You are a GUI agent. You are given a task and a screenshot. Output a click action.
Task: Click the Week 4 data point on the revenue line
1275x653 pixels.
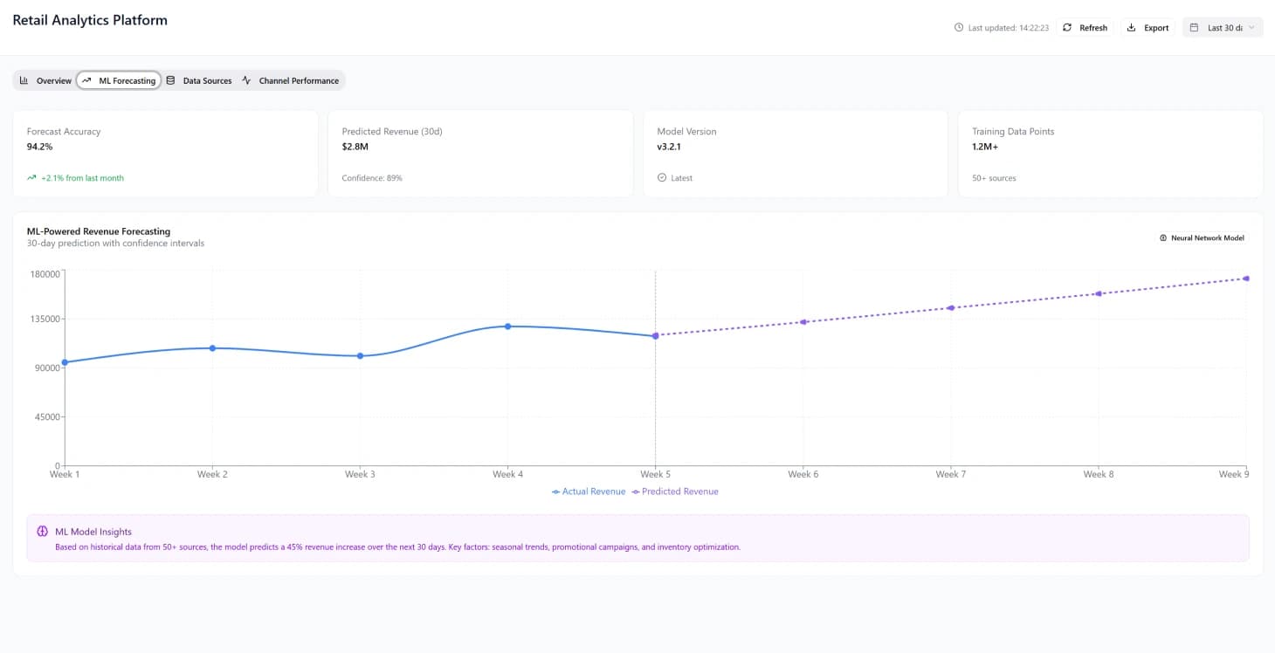(507, 326)
